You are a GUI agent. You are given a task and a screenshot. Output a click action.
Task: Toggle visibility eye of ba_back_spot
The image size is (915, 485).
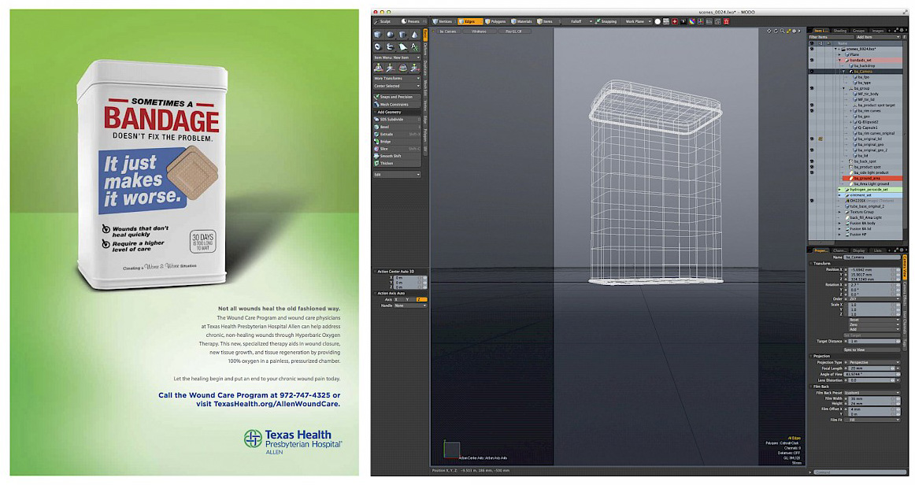812,161
